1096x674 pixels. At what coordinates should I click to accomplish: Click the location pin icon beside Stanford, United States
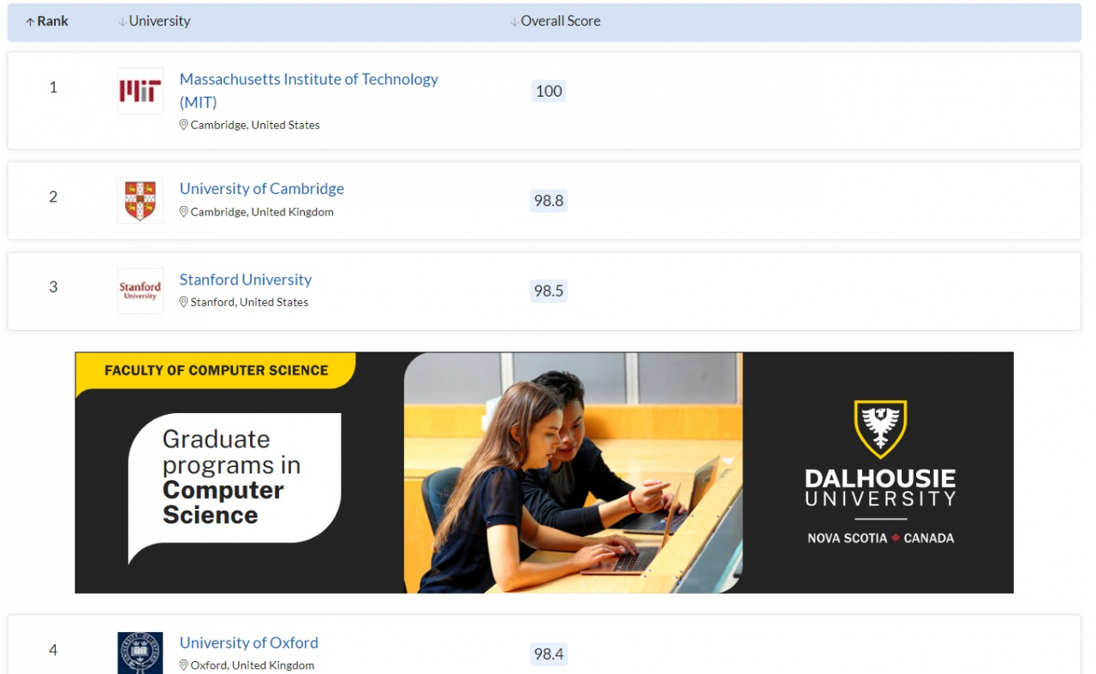tap(183, 302)
